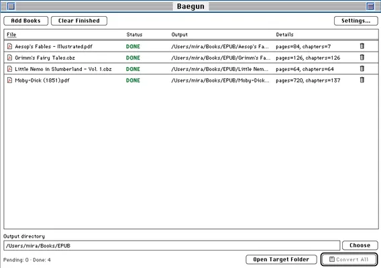The height and width of the screenshot is (268, 381).
Task: Select Grimm's Fairy Tales.cbz filename
Action: tap(45, 58)
